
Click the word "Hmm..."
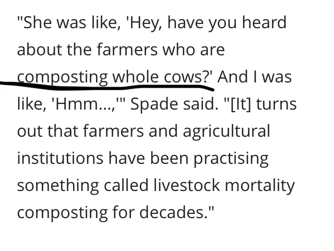(x=85, y=104)
